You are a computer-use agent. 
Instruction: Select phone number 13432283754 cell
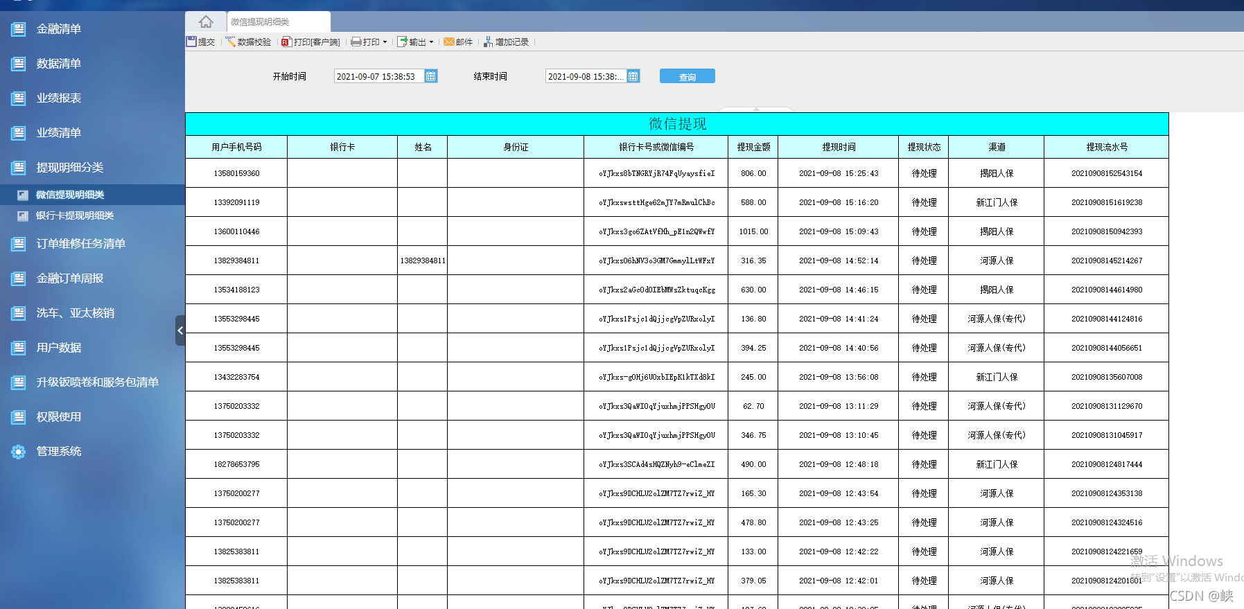(236, 377)
